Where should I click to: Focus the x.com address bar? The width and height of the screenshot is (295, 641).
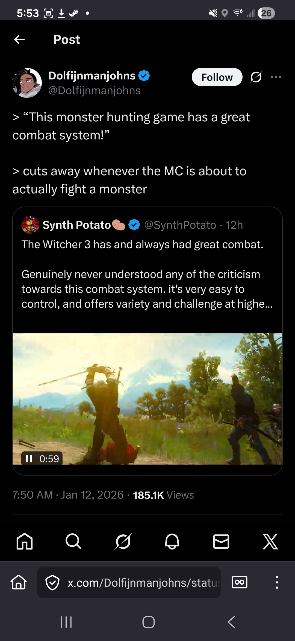(144, 582)
